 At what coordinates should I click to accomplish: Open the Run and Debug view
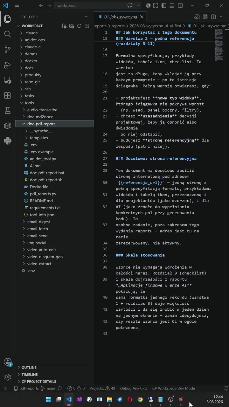click(x=7, y=65)
